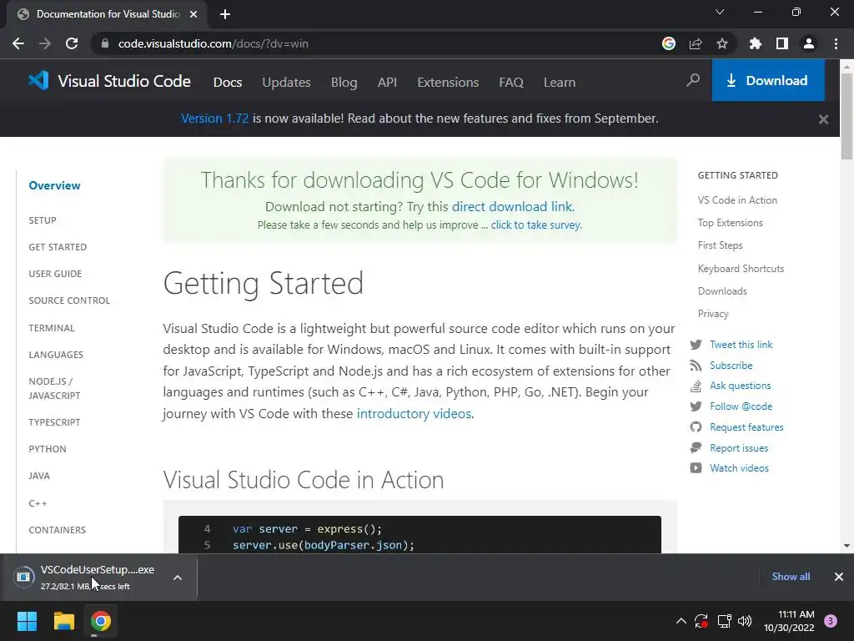Expand the PYTHON sidebar section

(48, 449)
